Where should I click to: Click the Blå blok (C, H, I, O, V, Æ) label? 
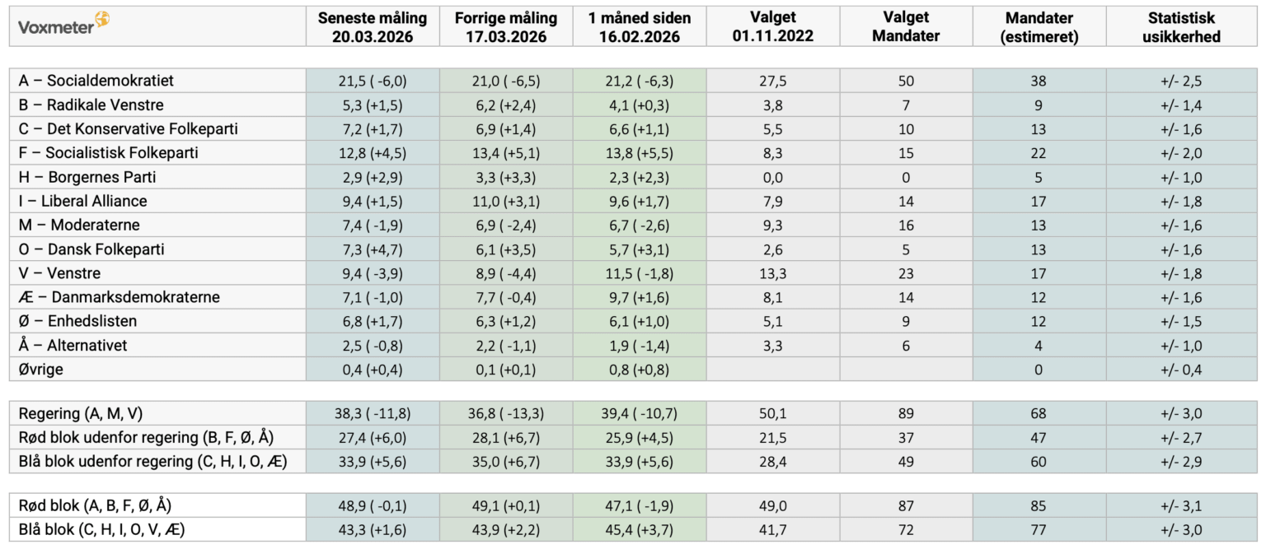pyautogui.click(x=101, y=529)
